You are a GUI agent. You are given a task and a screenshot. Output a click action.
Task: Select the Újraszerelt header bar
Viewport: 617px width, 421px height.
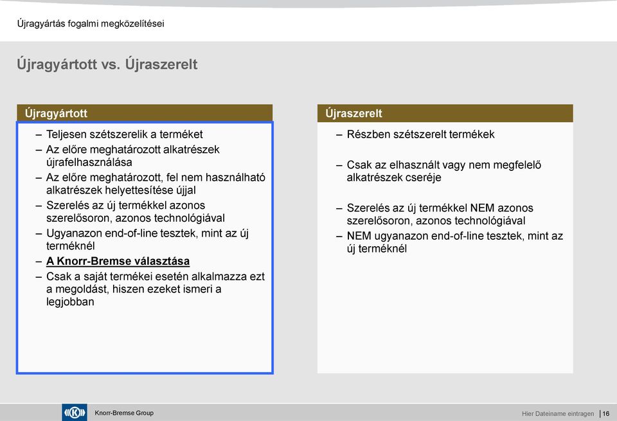tap(445, 113)
